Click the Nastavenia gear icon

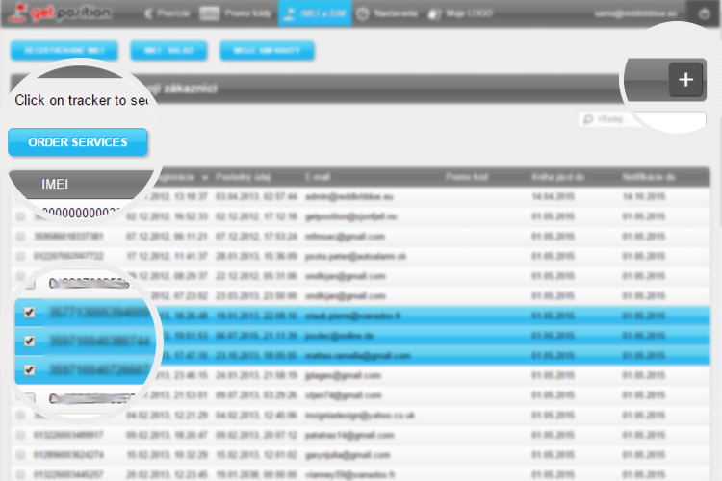coord(363,13)
